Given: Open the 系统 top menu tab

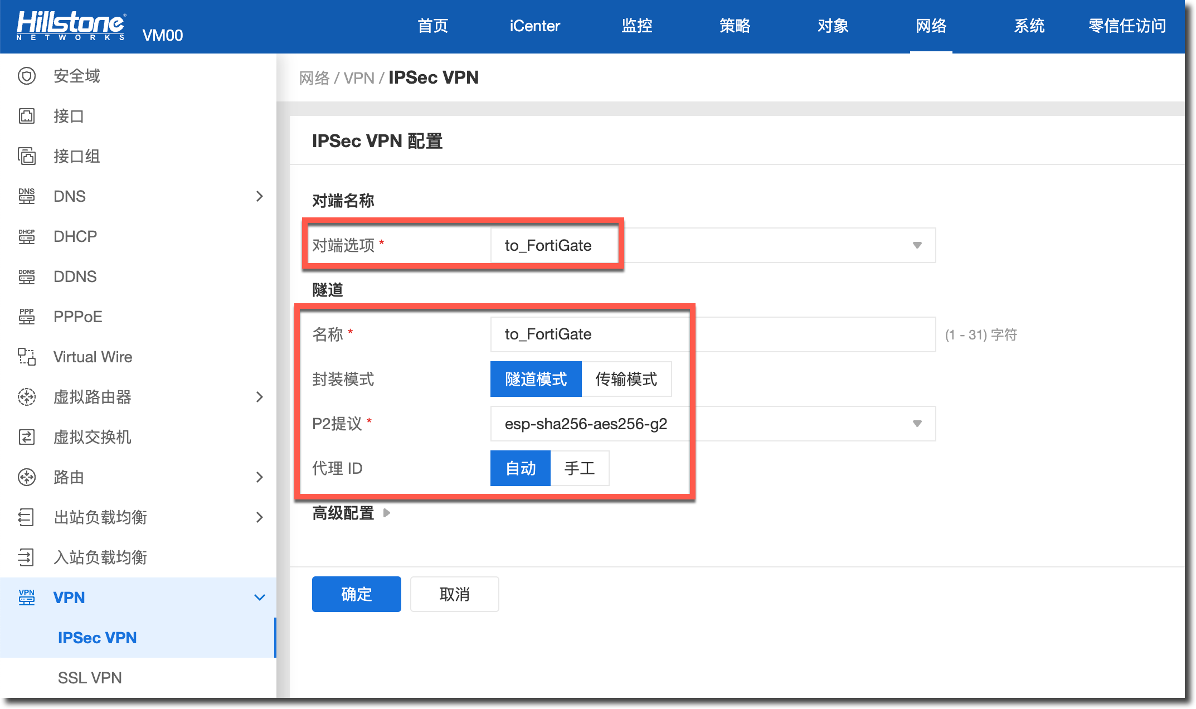Looking at the screenshot, I should [1029, 26].
